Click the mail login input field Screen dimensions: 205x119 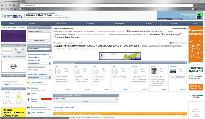[x=7, y=49]
